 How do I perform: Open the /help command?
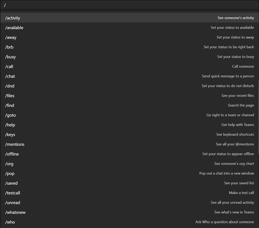[129, 125]
